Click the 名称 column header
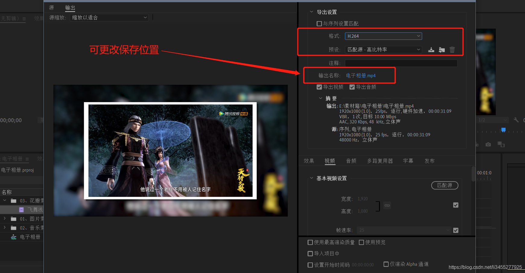This screenshot has width=525, height=273. coord(7,192)
